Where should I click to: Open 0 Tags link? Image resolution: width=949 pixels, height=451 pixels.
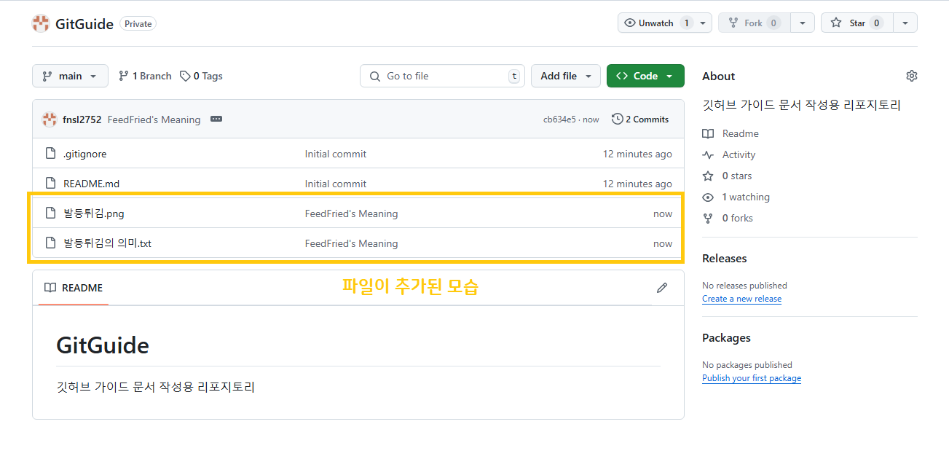[x=201, y=76]
